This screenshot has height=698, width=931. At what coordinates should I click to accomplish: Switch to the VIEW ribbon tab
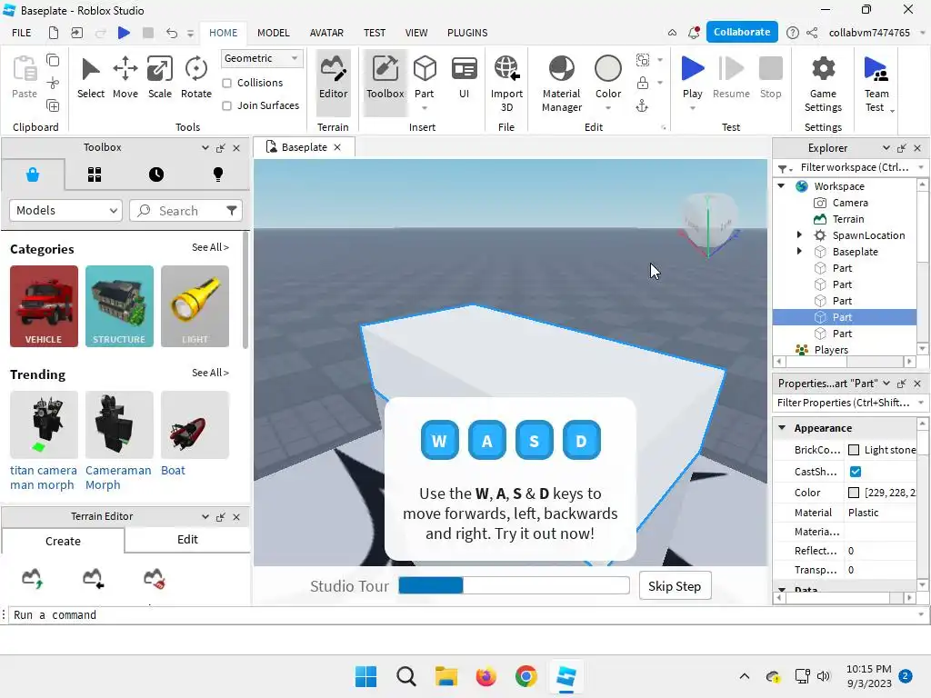pyautogui.click(x=416, y=33)
